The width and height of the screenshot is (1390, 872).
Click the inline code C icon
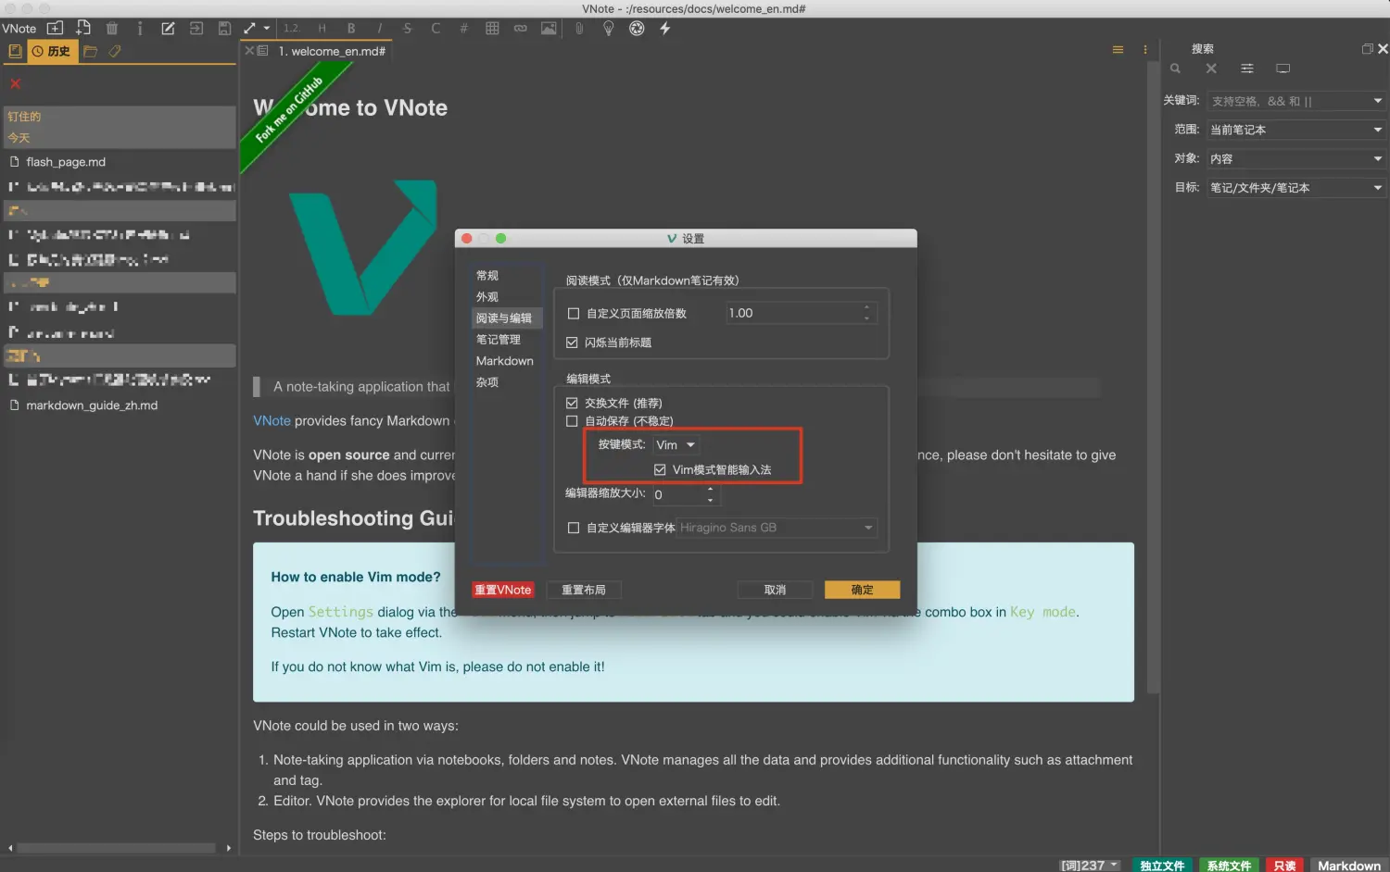click(436, 29)
